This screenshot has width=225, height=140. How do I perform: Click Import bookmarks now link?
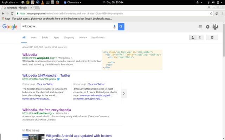(x=98, y=19)
